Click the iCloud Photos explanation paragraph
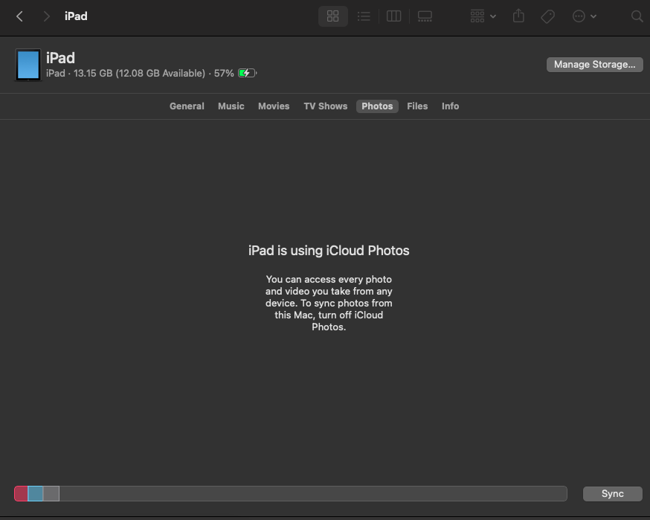 [329, 303]
